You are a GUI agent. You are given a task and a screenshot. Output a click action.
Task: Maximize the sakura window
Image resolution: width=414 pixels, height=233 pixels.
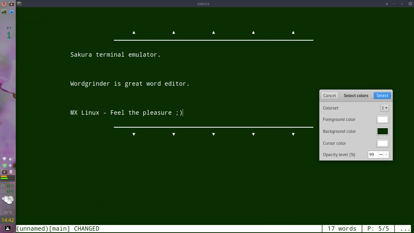pyautogui.click(x=402, y=4)
